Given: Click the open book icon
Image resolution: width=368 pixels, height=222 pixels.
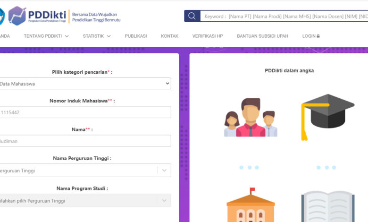Looking at the screenshot, I should point(328,206).
